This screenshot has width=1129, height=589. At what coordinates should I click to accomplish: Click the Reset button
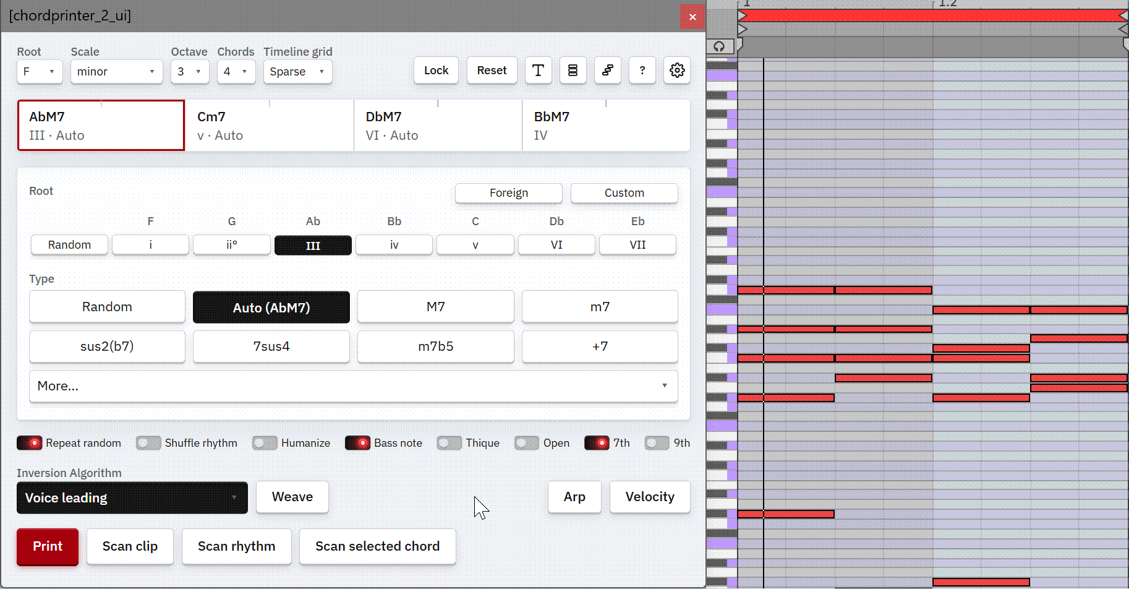tap(492, 71)
